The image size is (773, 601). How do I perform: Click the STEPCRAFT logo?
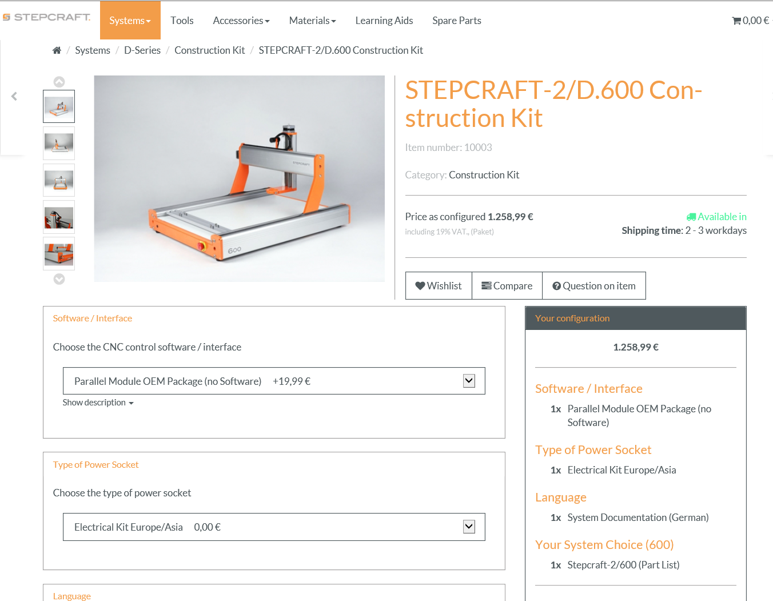[x=47, y=17]
